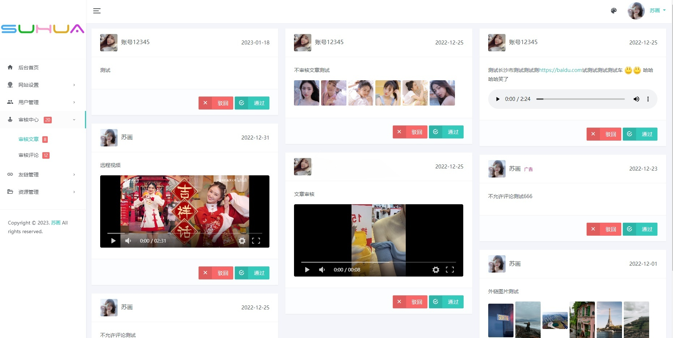The width and height of the screenshot is (673, 338).
Task: Select 审核文章 in the sidebar
Action: click(28, 139)
